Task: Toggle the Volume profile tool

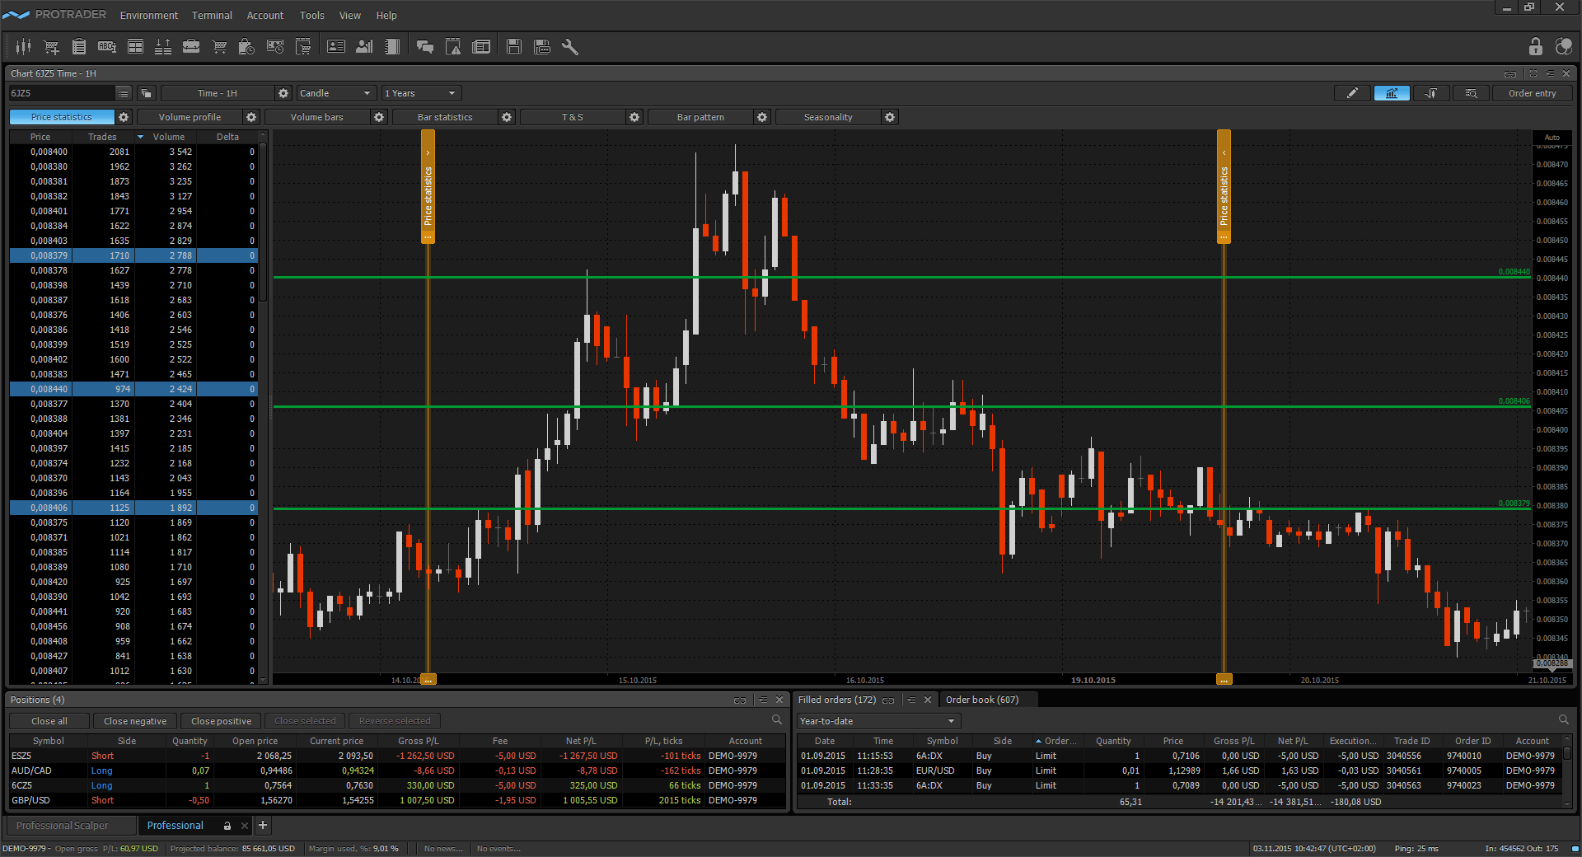Action: (x=190, y=117)
